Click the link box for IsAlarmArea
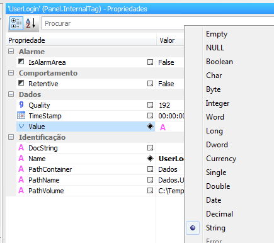Screen dimensions: 274x243 click(x=150, y=62)
